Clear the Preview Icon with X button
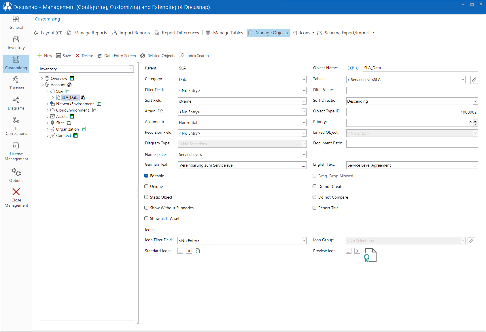Screen dimensions: 486x332 pos(357,251)
